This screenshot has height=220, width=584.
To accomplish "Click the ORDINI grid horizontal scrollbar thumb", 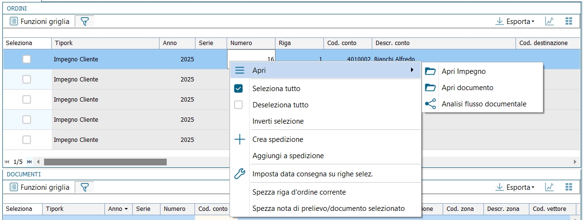I will click(105, 162).
